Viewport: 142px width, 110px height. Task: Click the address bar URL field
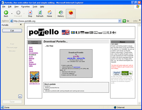click(x=65, y=21)
